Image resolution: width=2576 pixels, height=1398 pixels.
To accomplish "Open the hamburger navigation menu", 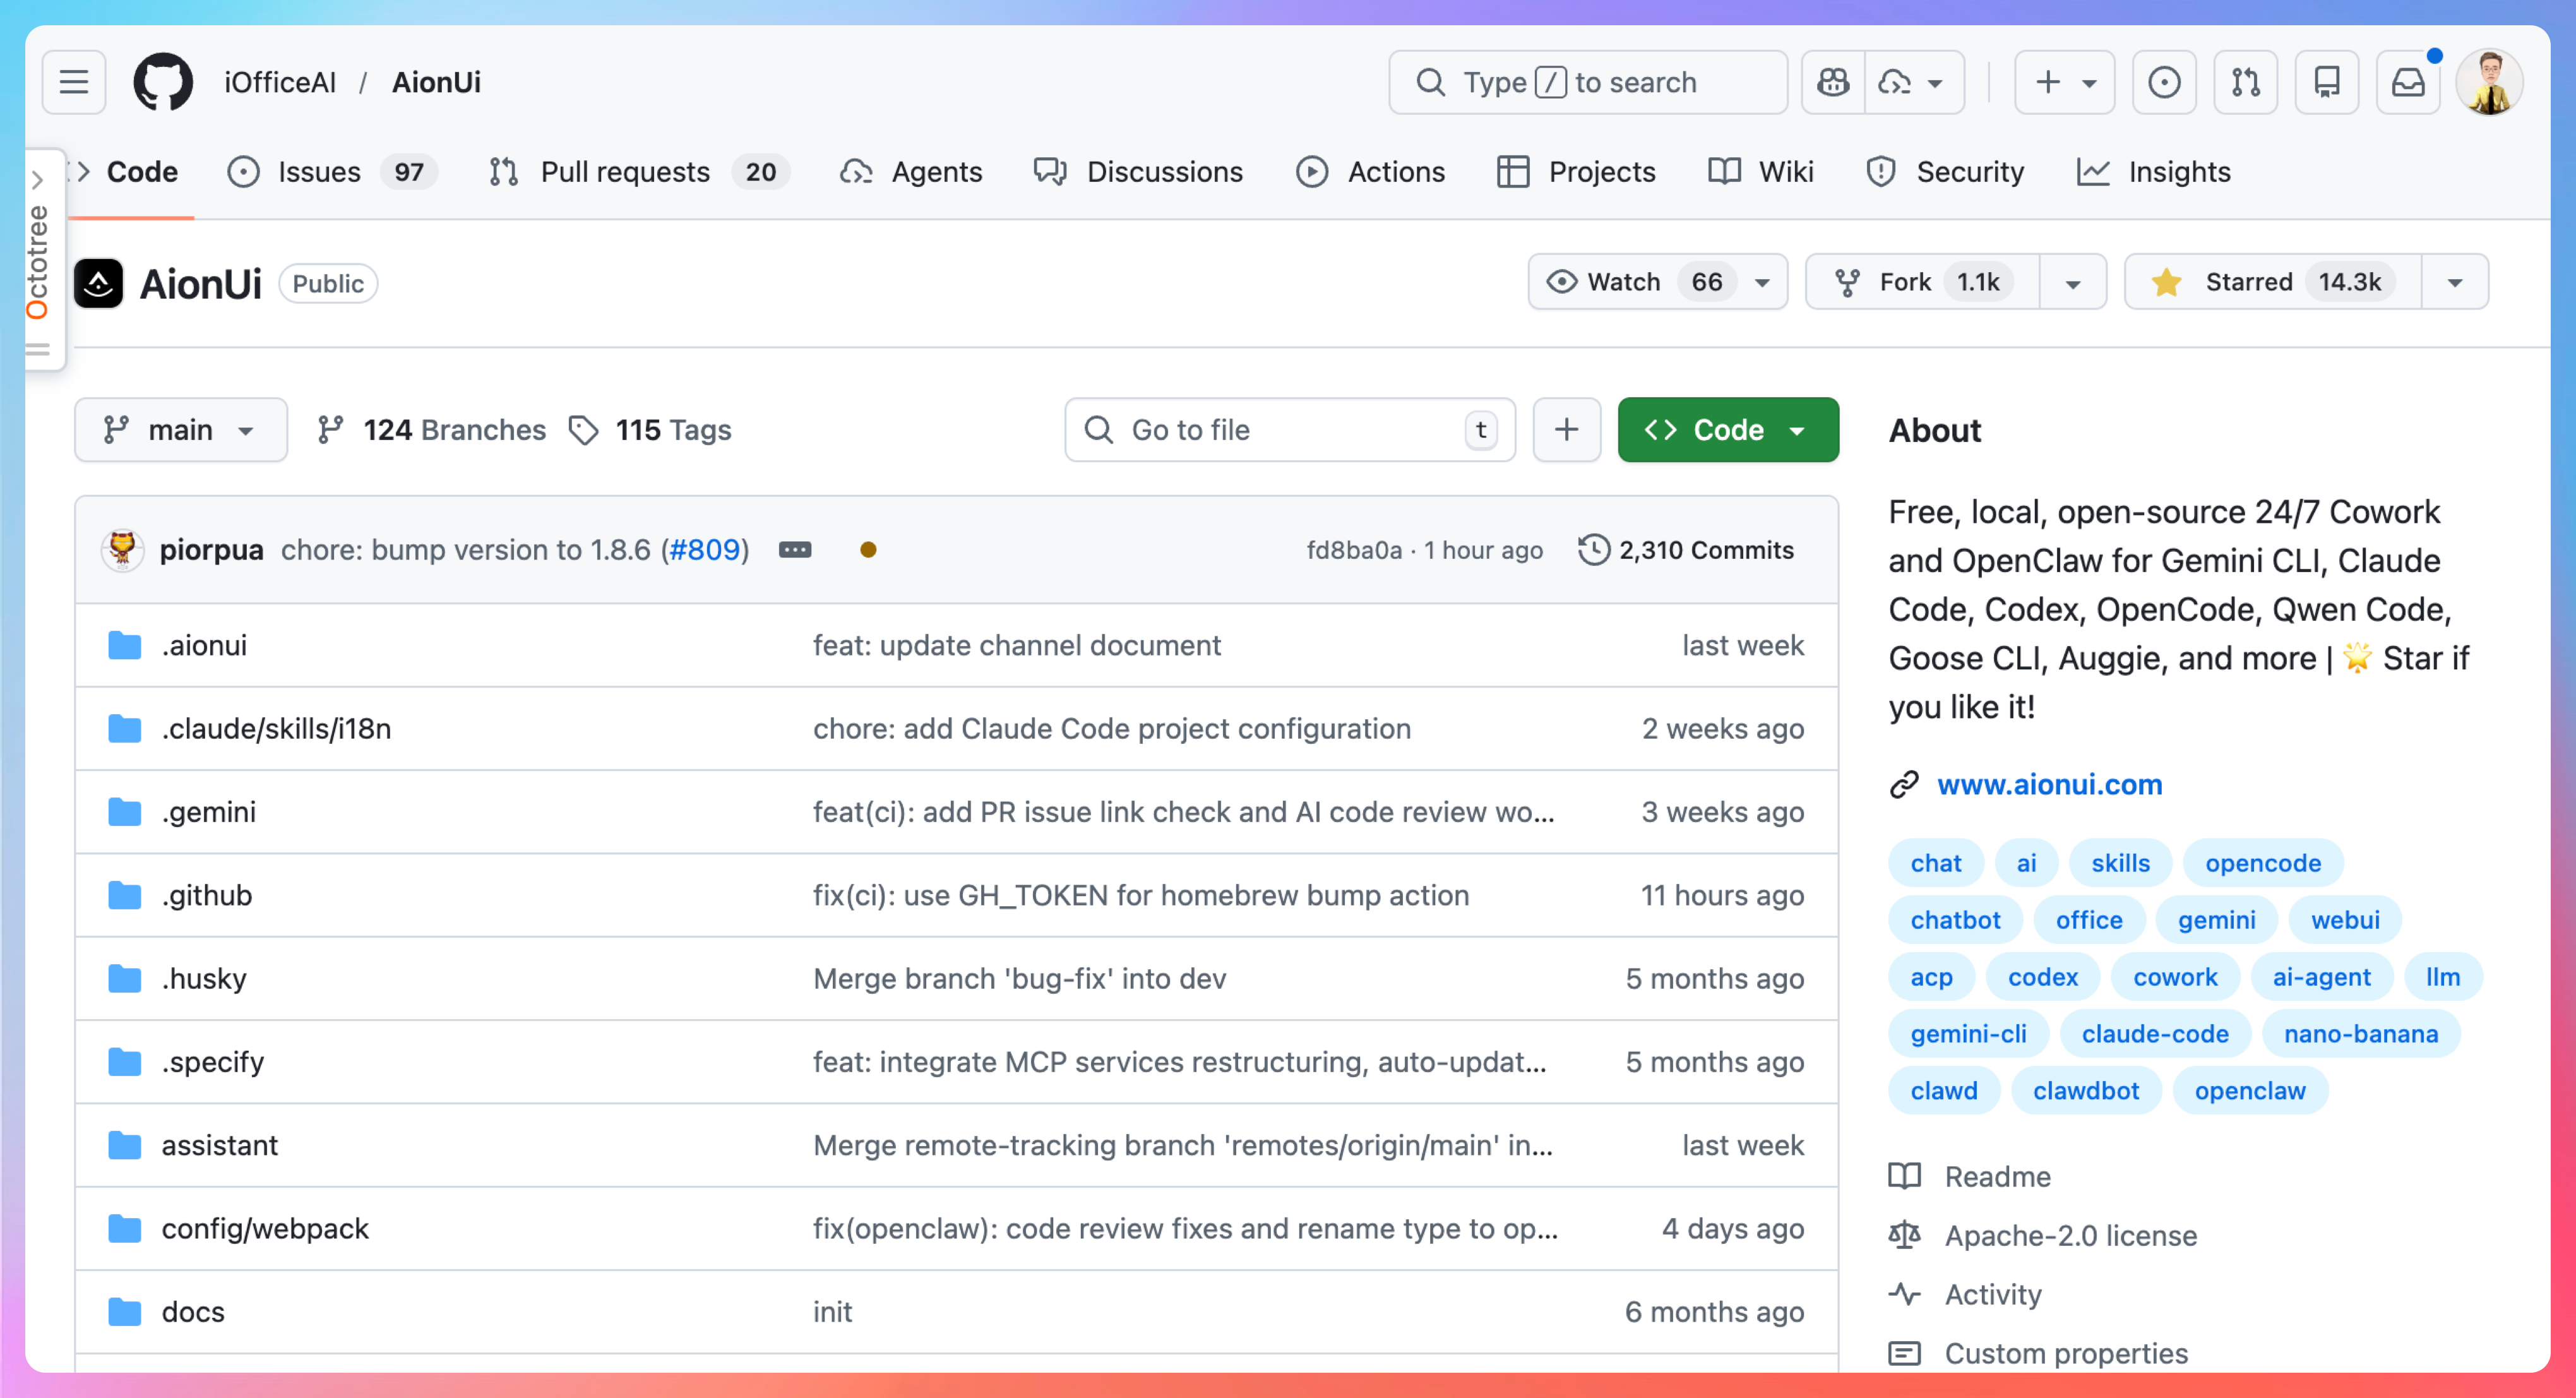I will coord(73,82).
